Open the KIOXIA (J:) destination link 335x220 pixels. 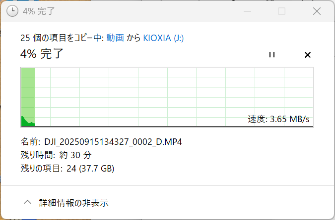point(163,38)
